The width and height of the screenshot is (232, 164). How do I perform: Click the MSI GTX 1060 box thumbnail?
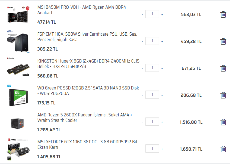(x=18, y=149)
